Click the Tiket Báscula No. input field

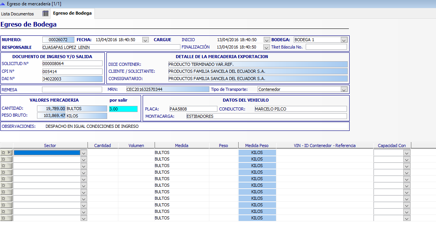click(x=326, y=47)
